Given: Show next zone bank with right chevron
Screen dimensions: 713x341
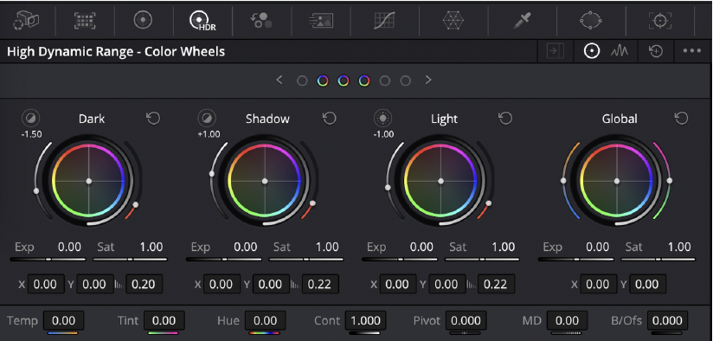Looking at the screenshot, I should [x=428, y=80].
